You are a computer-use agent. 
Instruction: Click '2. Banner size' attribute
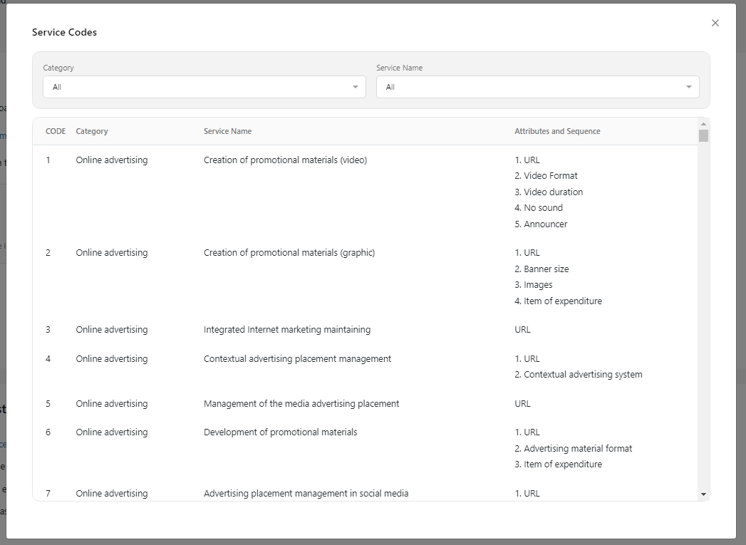coord(542,269)
